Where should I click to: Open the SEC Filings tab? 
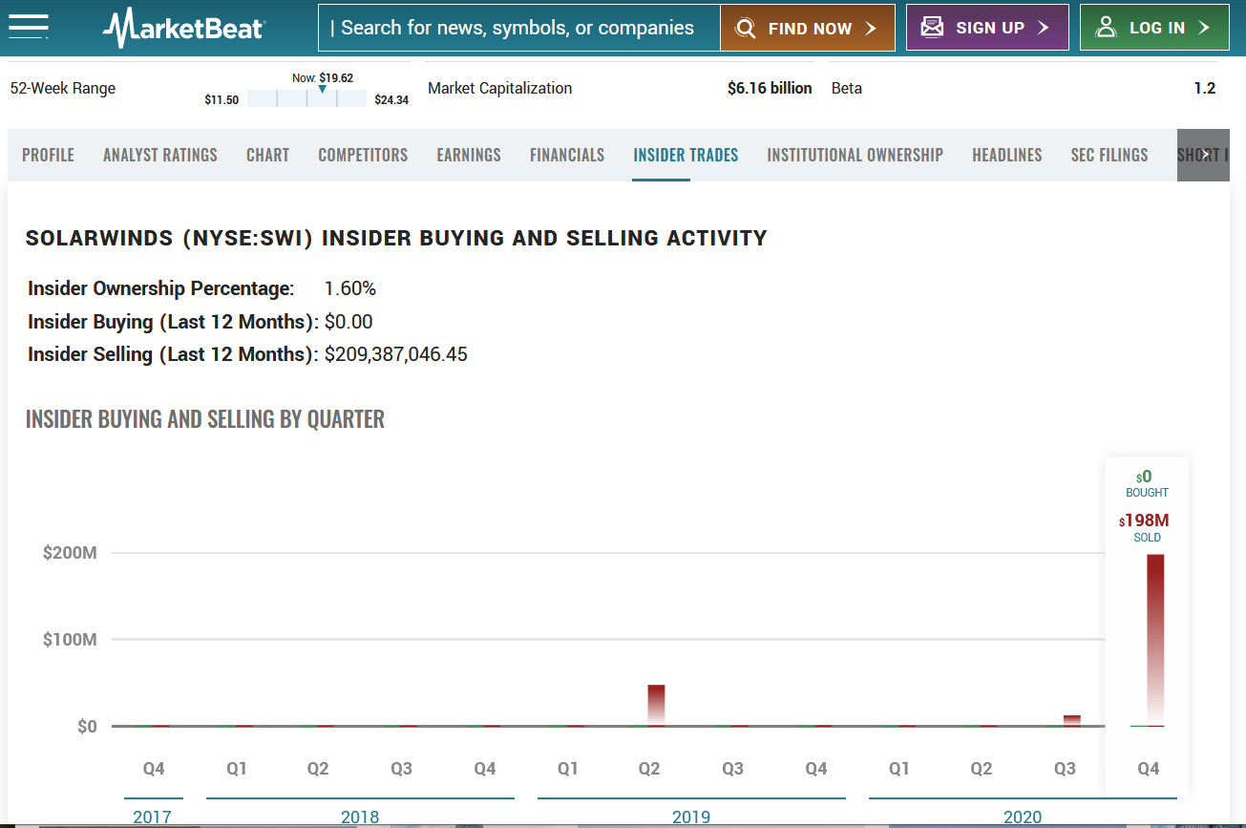tap(1109, 155)
